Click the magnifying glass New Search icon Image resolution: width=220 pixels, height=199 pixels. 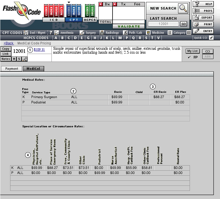coord(183,8)
